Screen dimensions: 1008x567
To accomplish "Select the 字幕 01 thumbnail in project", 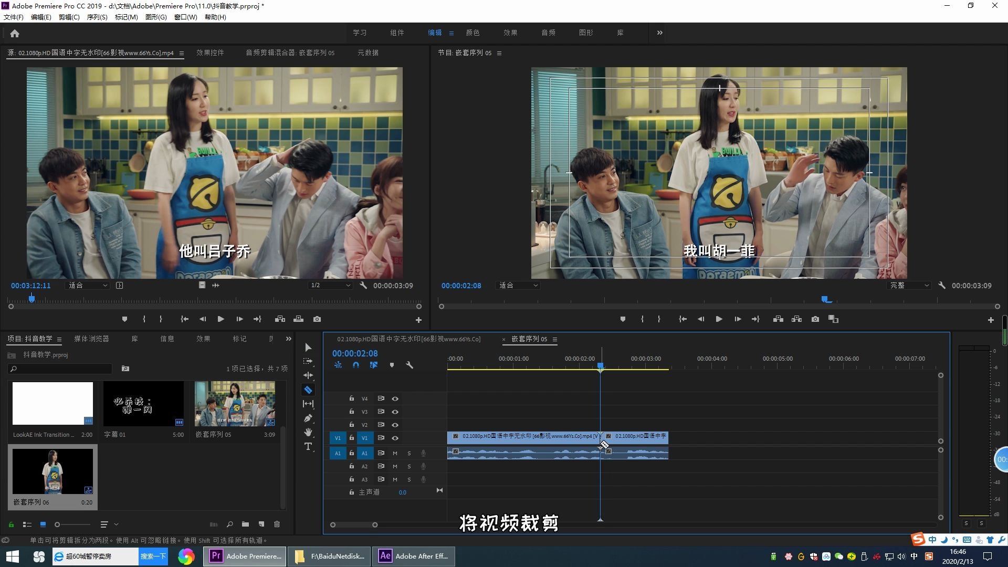I will tap(143, 404).
